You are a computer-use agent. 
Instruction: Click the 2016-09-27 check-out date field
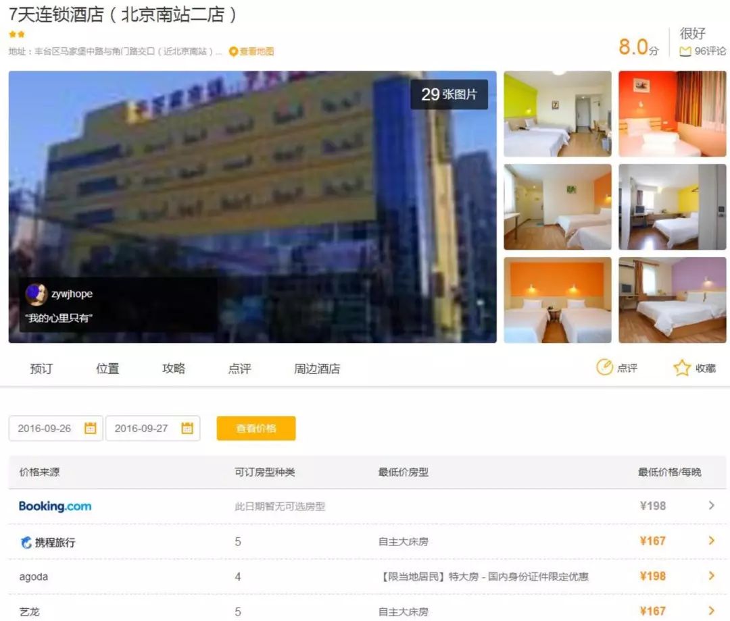(x=153, y=428)
